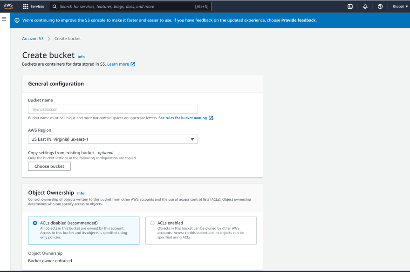Click Info link next to Create bucket
The image size is (410, 272).
[81, 57]
